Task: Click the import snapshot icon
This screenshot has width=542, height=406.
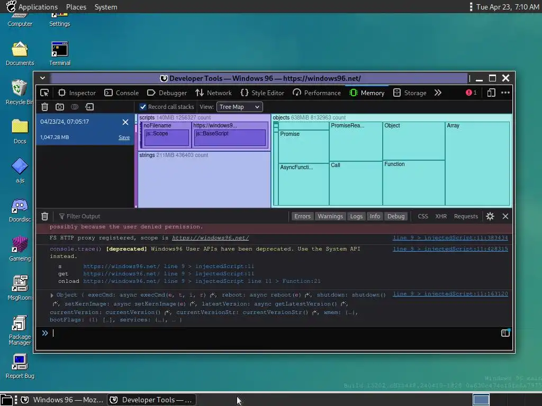Action: pyautogui.click(x=89, y=107)
